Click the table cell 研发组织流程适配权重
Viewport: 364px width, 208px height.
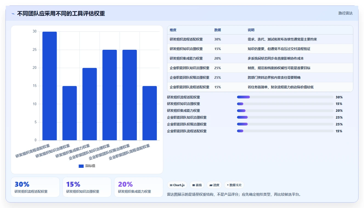pyautogui.click(x=186, y=39)
